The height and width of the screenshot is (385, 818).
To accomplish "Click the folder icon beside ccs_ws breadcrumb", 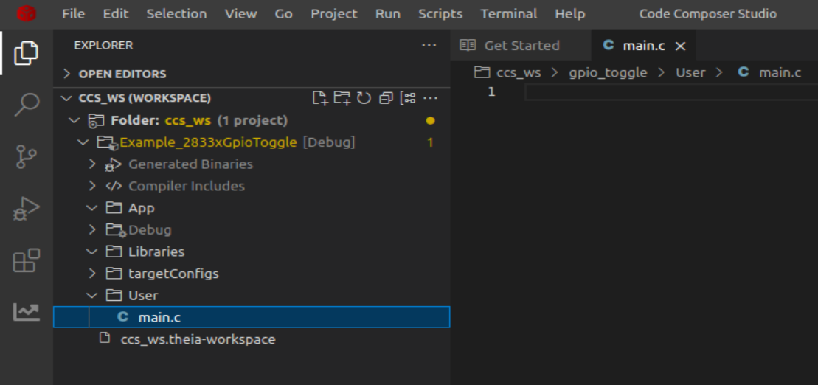I will tap(482, 72).
